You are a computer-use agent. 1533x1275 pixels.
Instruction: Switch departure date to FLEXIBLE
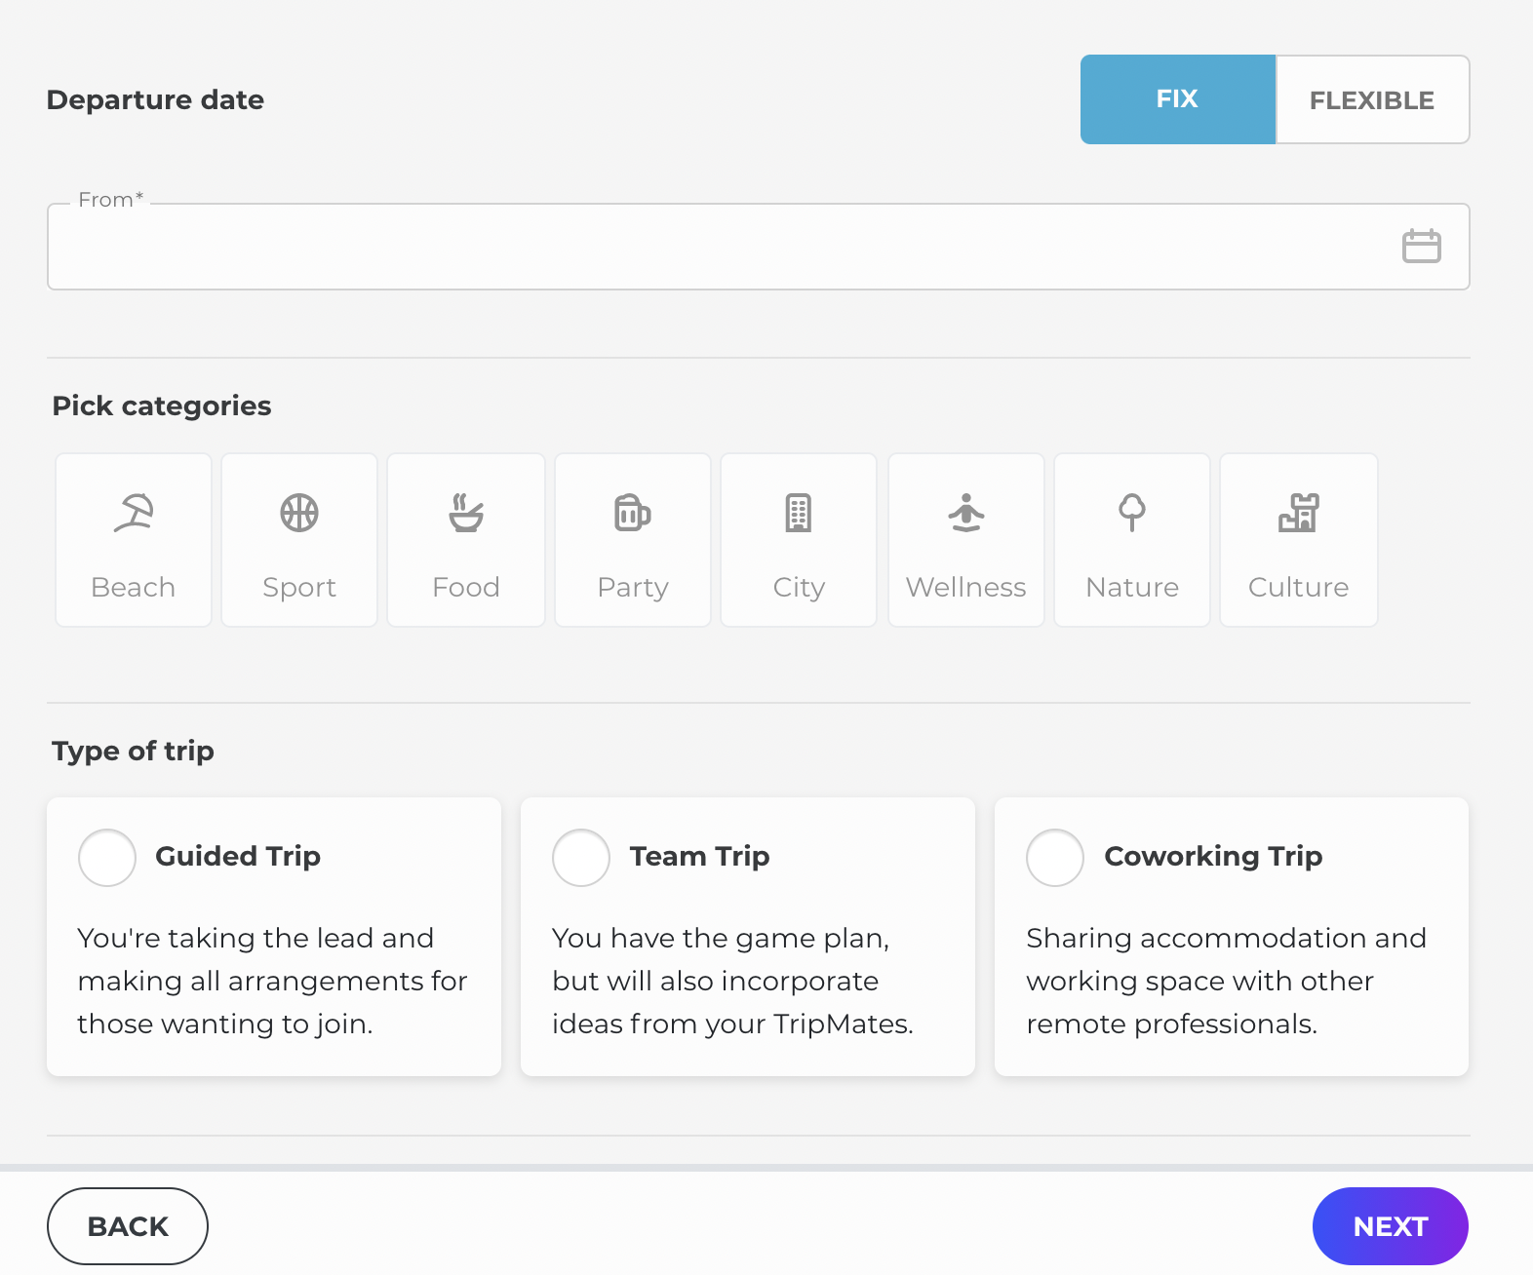coord(1371,99)
